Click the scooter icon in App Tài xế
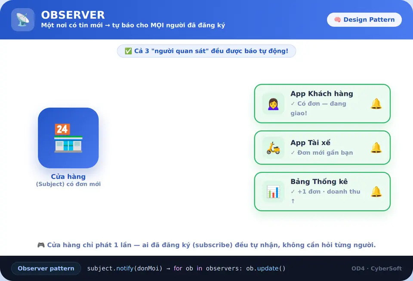The image size is (413, 281). [x=274, y=148]
